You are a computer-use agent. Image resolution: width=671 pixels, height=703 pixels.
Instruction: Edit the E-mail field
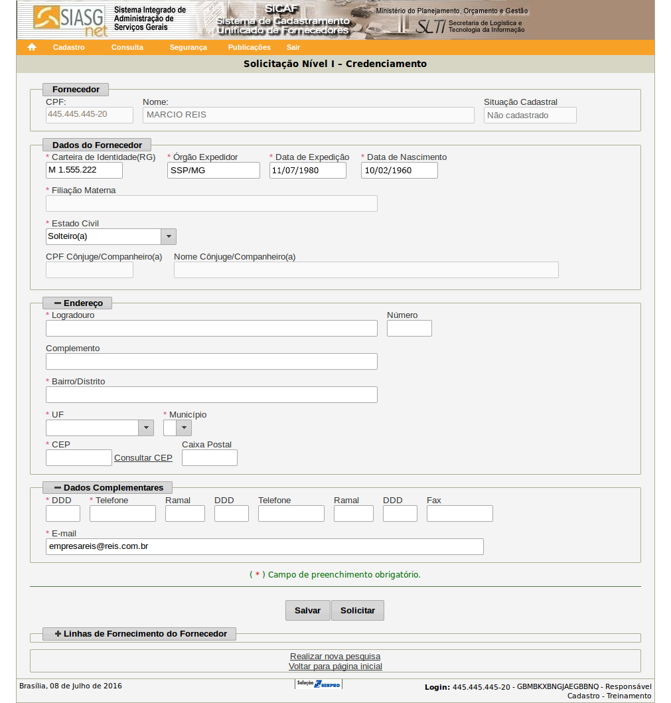[x=264, y=546]
